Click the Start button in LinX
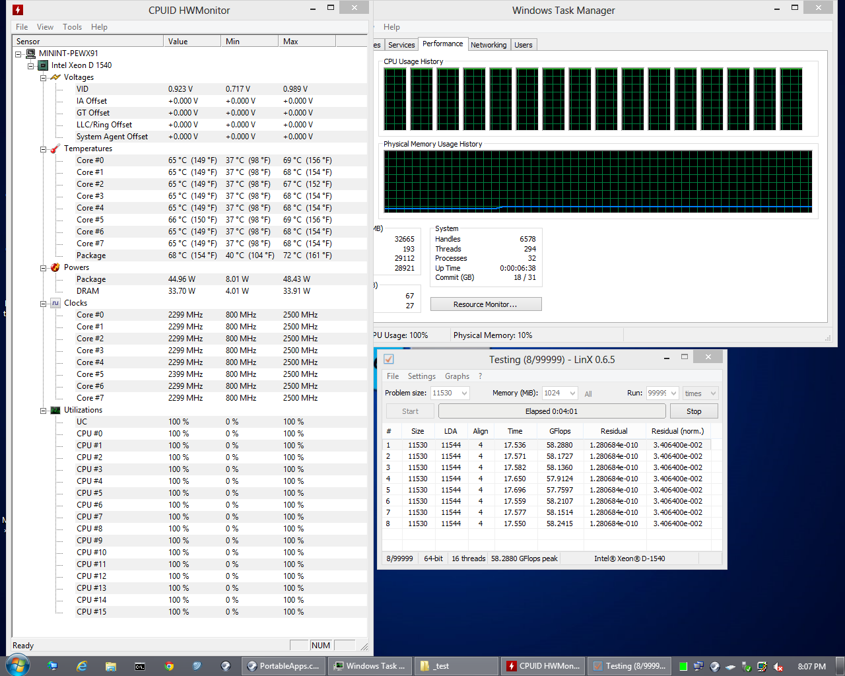The height and width of the screenshot is (676, 845). click(410, 411)
